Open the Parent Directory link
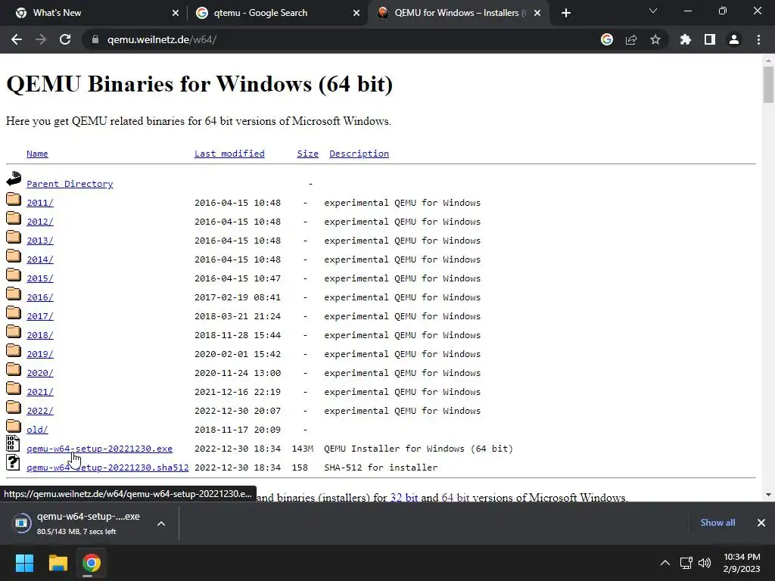 (x=70, y=184)
